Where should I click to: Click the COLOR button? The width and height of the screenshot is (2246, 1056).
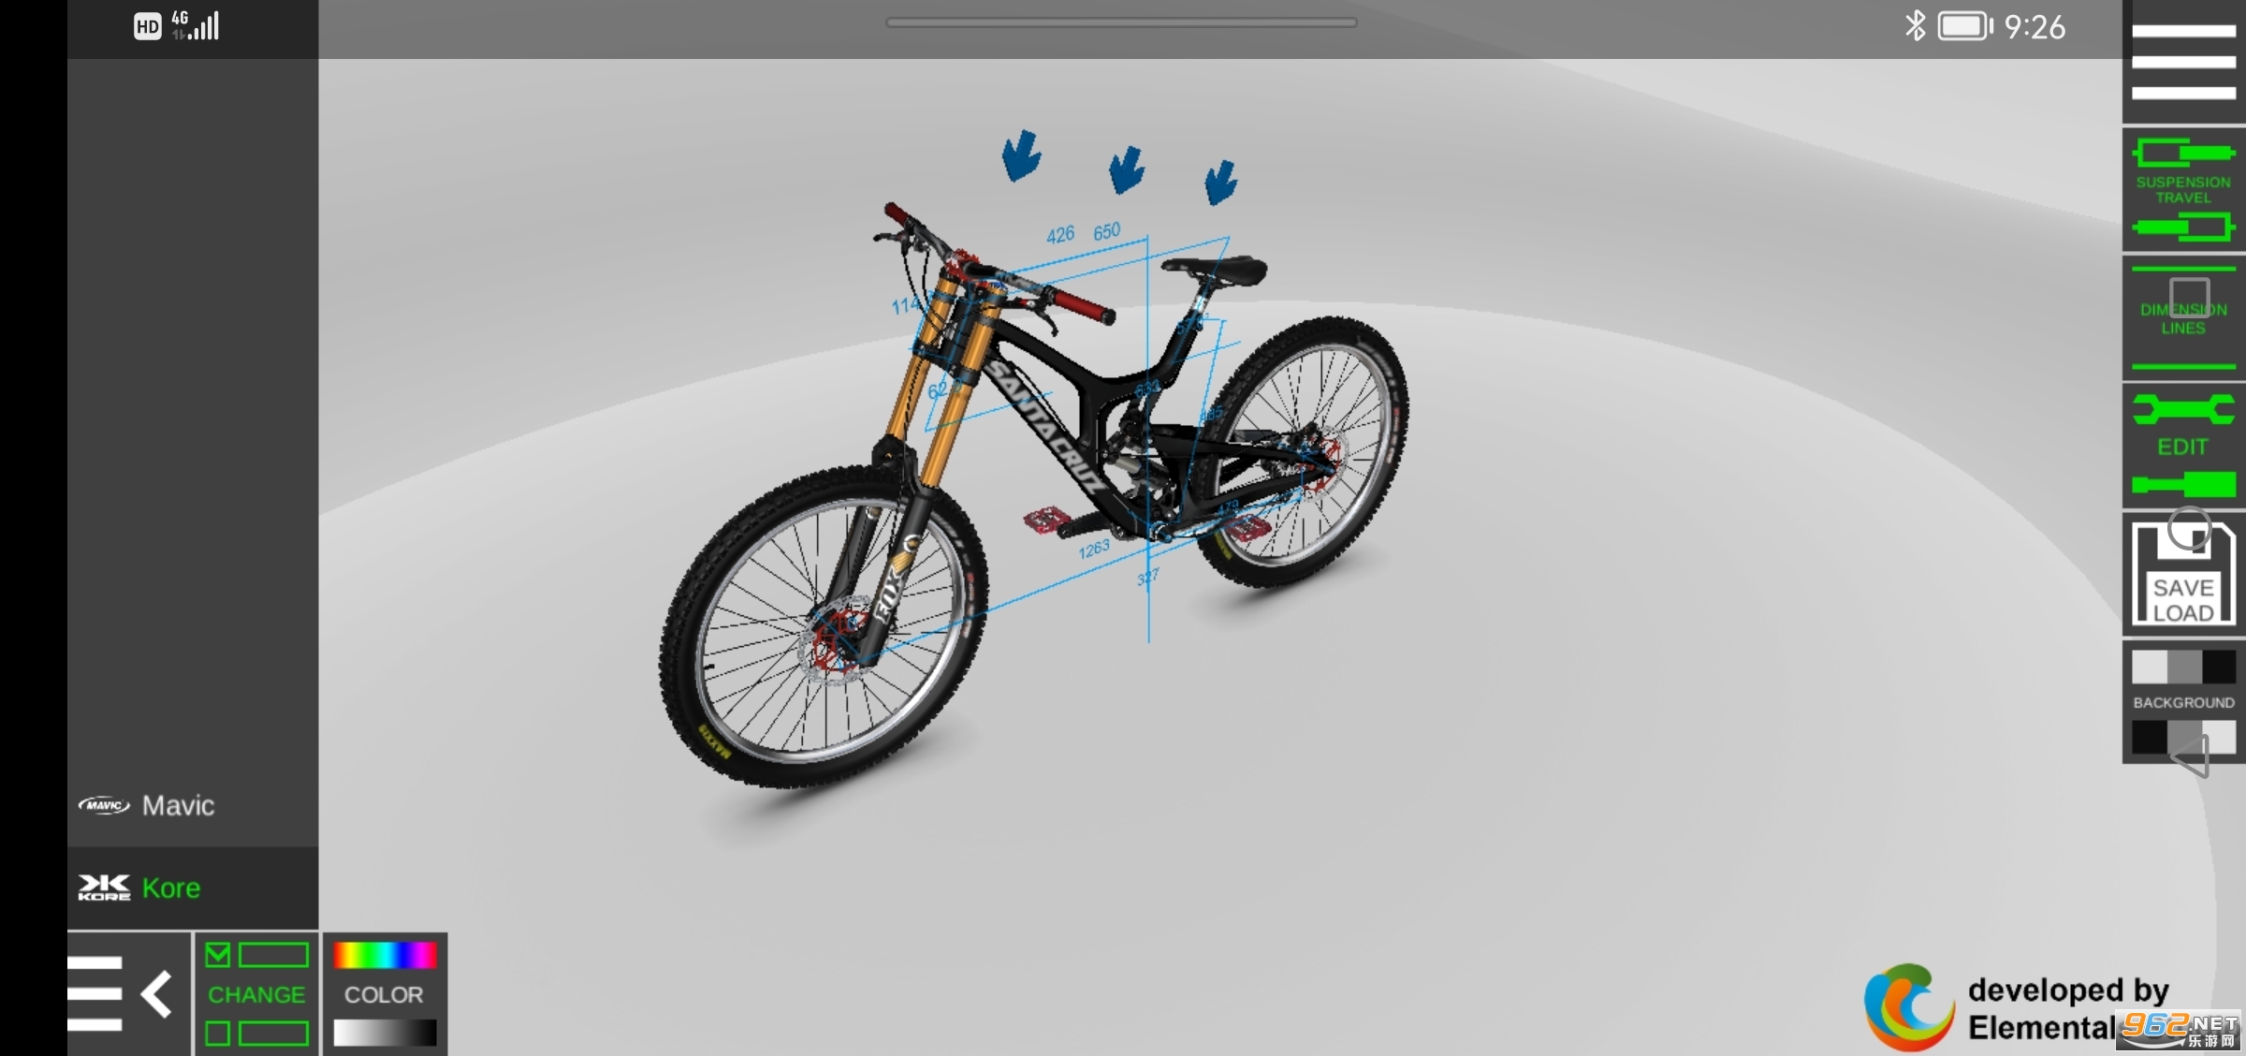point(383,993)
